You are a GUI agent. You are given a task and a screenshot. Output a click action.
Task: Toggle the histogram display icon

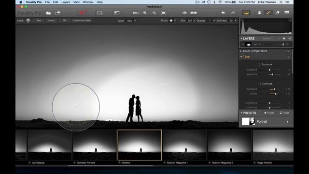[246, 13]
